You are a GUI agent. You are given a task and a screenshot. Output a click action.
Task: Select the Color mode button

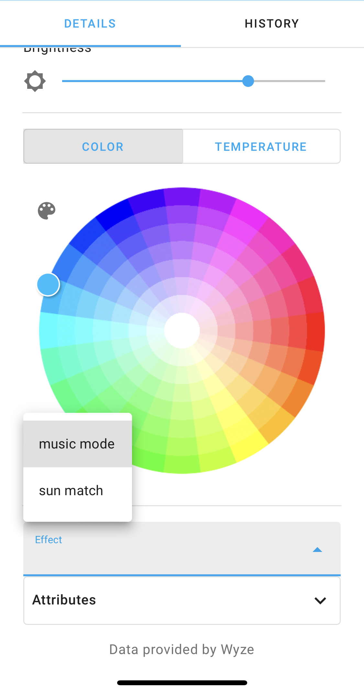pos(103,147)
